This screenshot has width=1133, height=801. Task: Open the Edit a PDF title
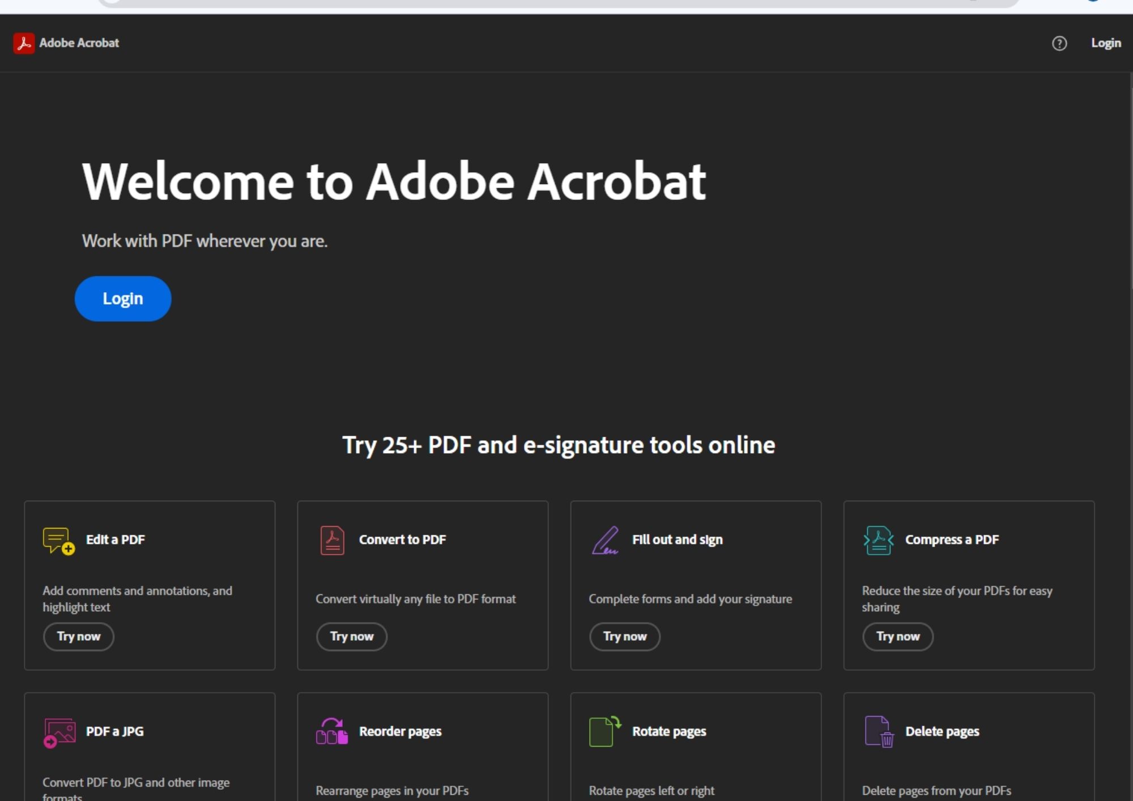coord(116,540)
